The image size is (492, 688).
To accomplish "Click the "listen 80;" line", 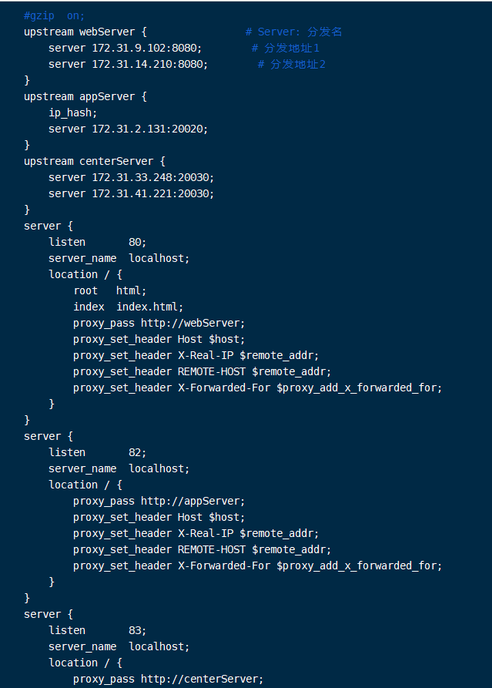I will 97,242.
